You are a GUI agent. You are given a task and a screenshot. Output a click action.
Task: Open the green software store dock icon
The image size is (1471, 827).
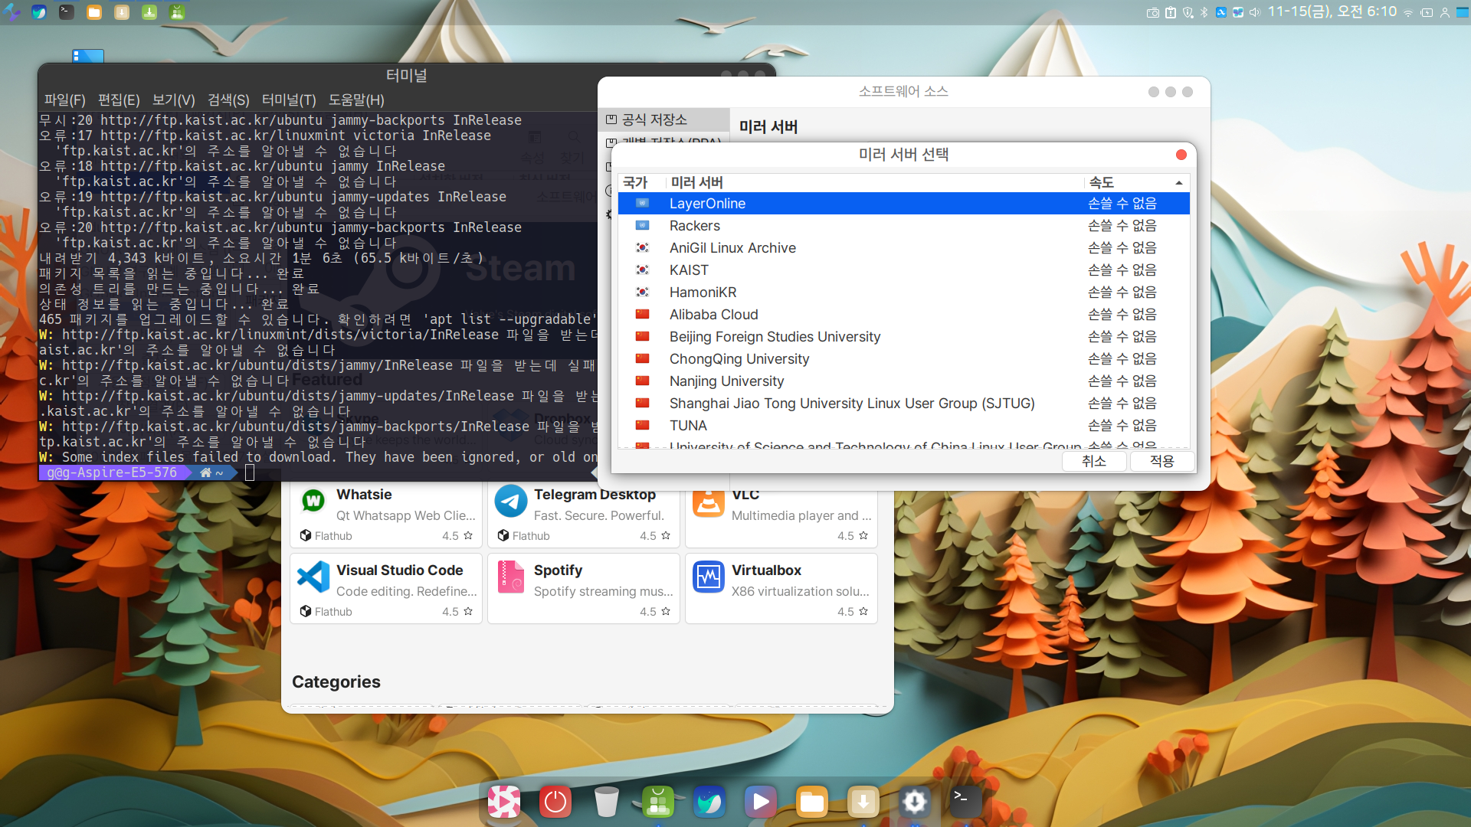click(658, 802)
